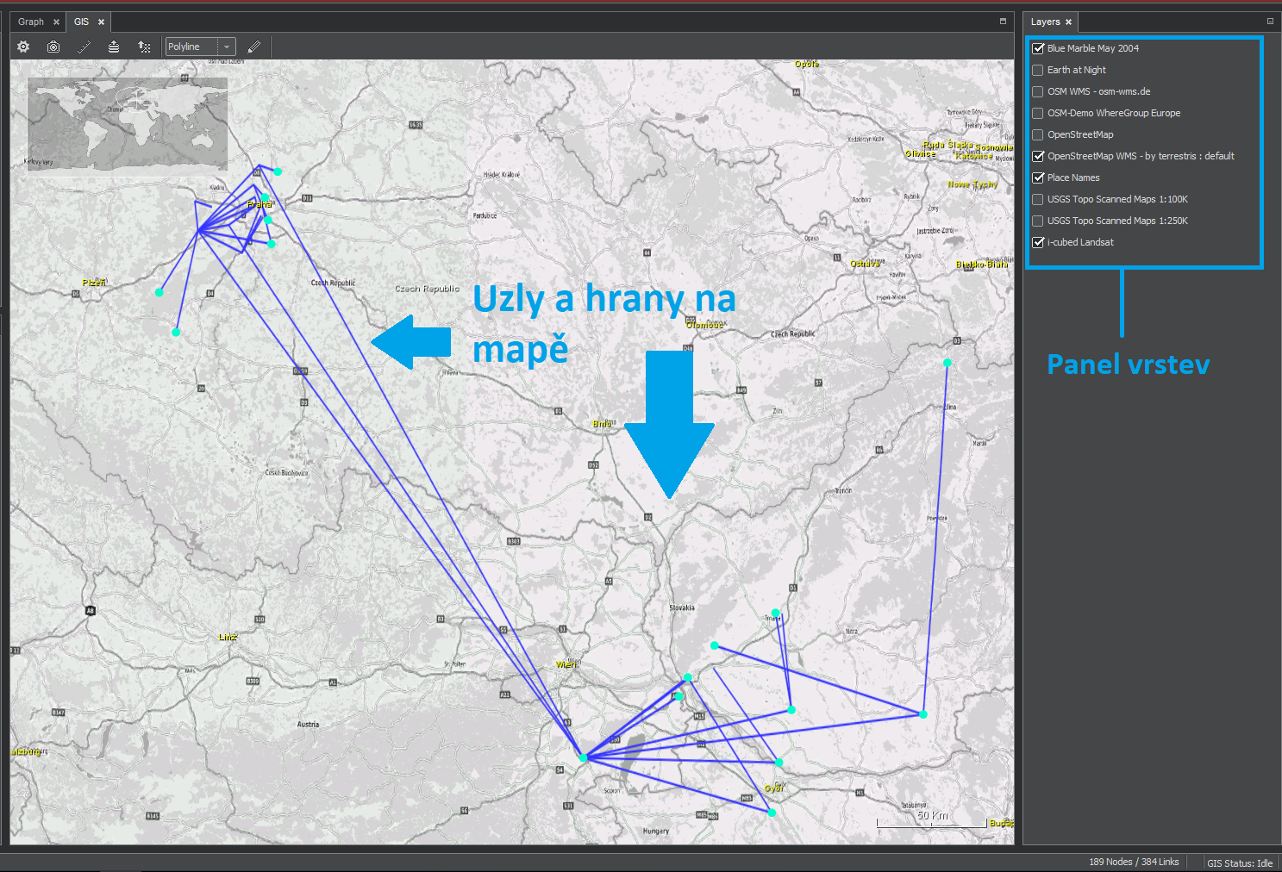Open the GIS settings gear icon
The width and height of the screenshot is (1282, 872).
[23, 47]
